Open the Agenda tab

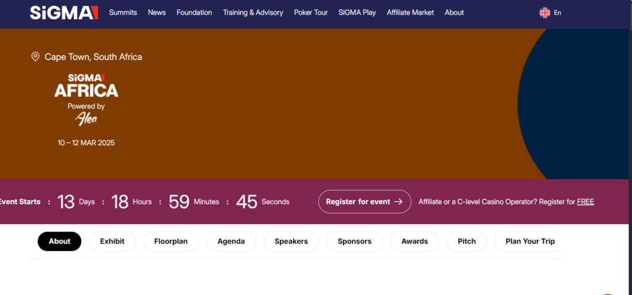(x=231, y=241)
